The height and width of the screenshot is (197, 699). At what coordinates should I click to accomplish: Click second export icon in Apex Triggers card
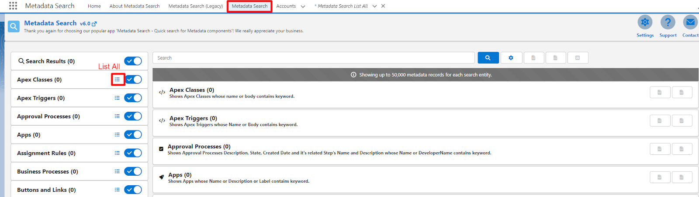click(682, 120)
